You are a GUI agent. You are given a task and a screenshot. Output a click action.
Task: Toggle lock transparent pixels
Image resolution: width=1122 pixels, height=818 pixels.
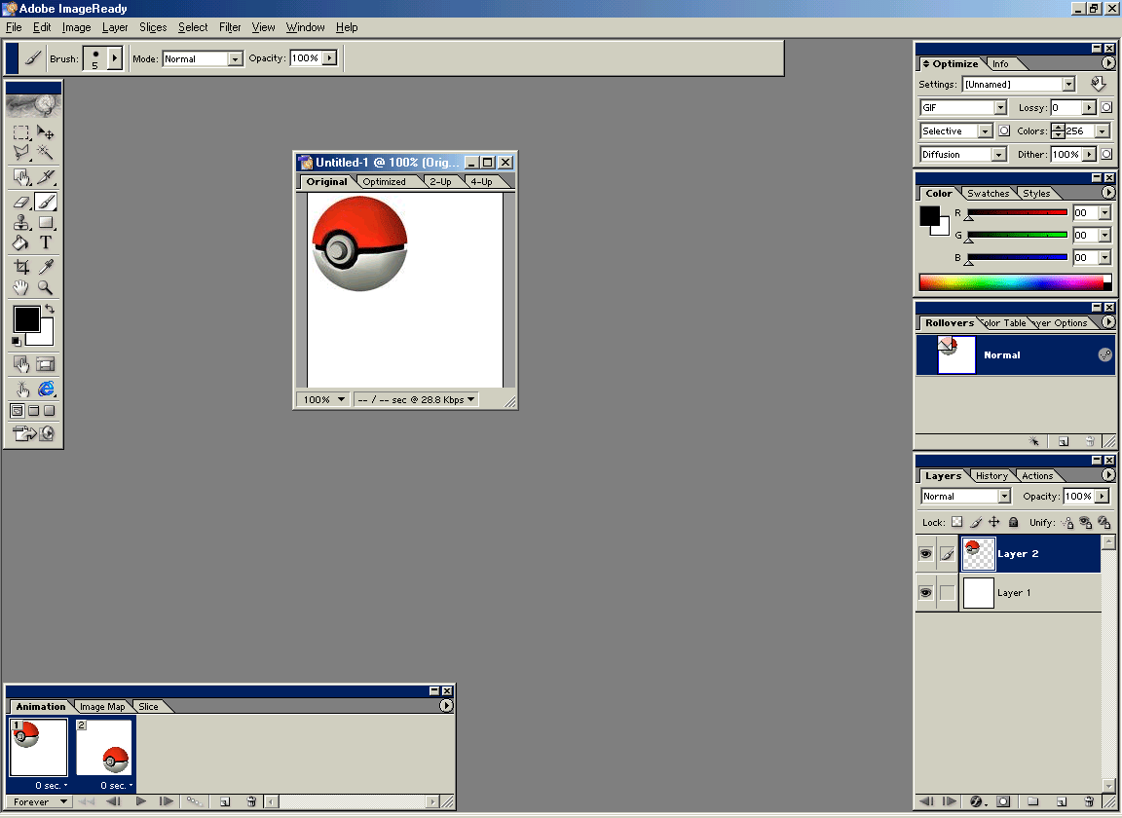pos(956,522)
